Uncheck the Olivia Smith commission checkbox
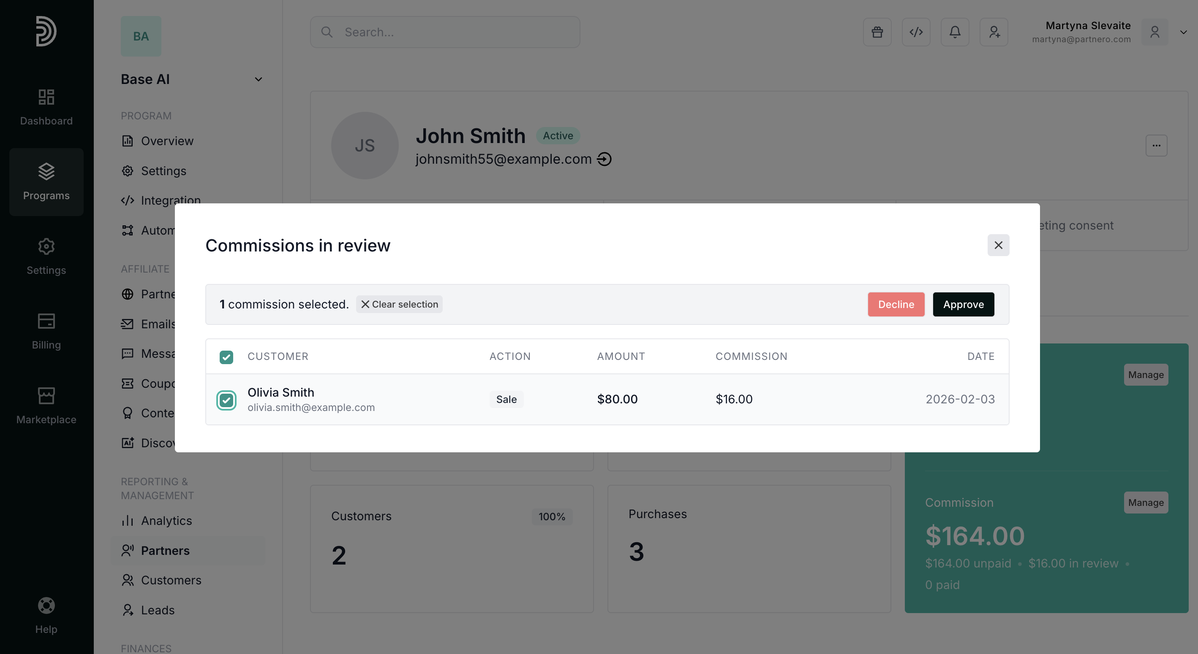1198x654 pixels. [226, 400]
